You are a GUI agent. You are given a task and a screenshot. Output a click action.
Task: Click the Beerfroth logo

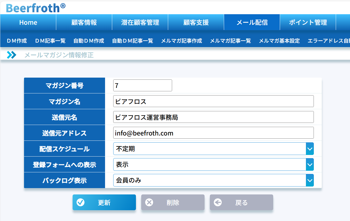pyautogui.click(x=36, y=8)
